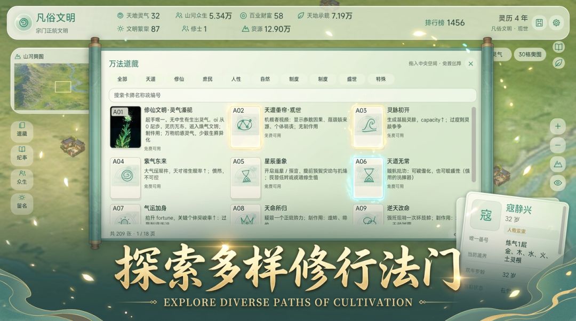Switch to the 盛世 filter tab
The width and height of the screenshot is (576, 321).
(x=352, y=79)
